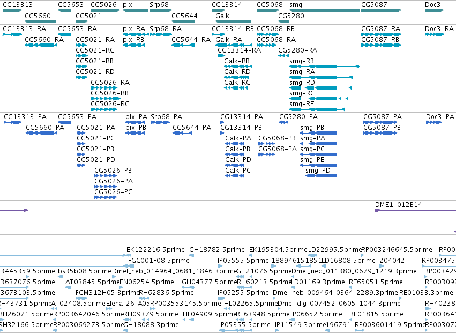Click the EN06254.5prime EST label
Image resolution: width=456 pixels, height=333 pixels.
tap(147, 282)
